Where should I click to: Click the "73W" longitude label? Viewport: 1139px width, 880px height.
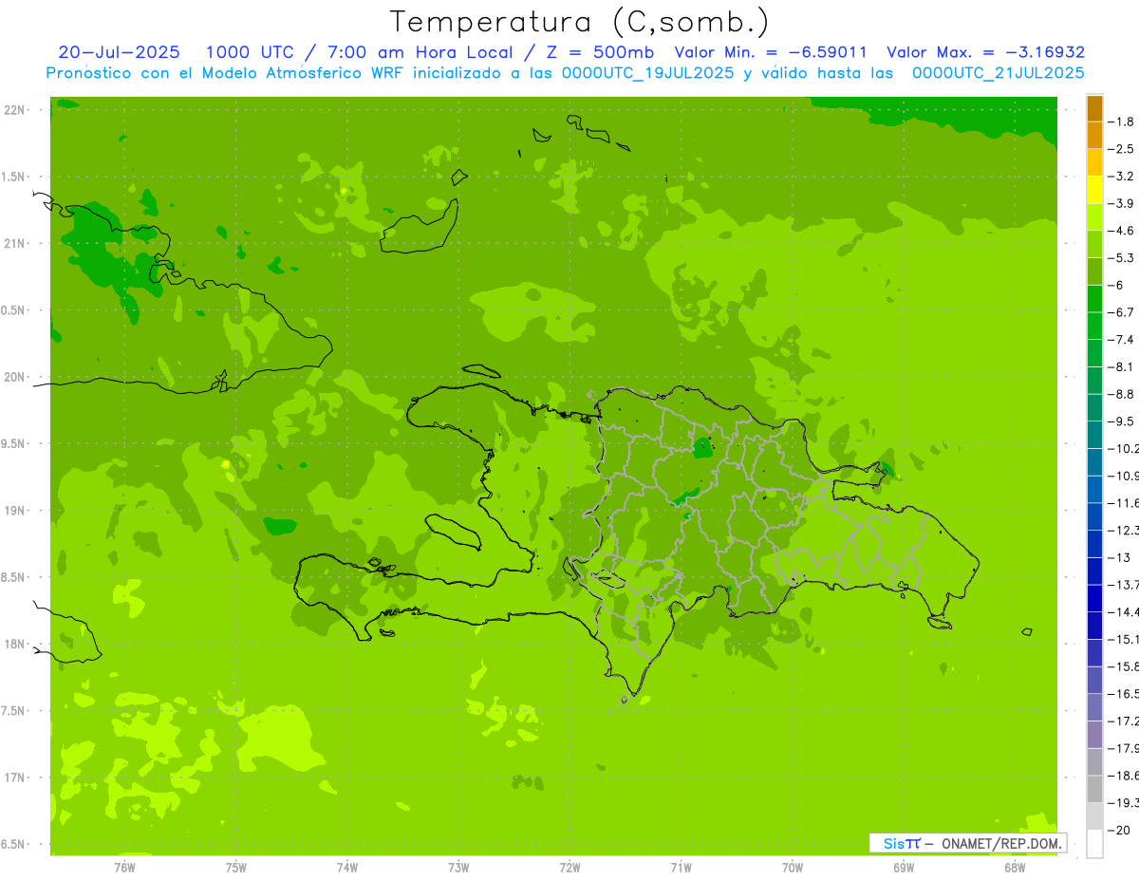click(458, 869)
